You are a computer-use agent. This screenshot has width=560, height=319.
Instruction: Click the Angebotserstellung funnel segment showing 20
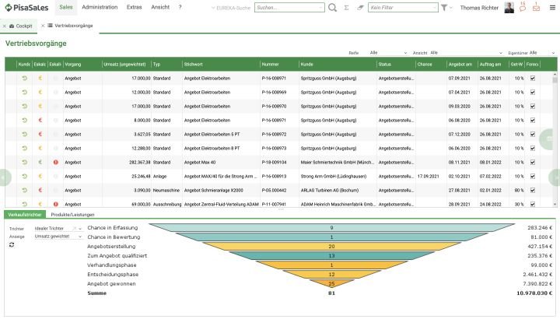pos(331,247)
